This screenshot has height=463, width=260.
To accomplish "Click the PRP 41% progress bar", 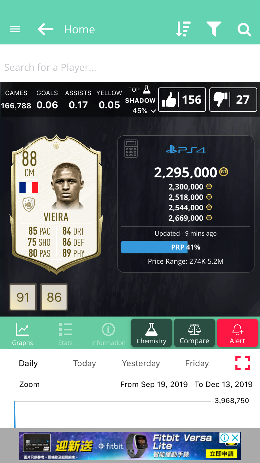I will 185,247.
